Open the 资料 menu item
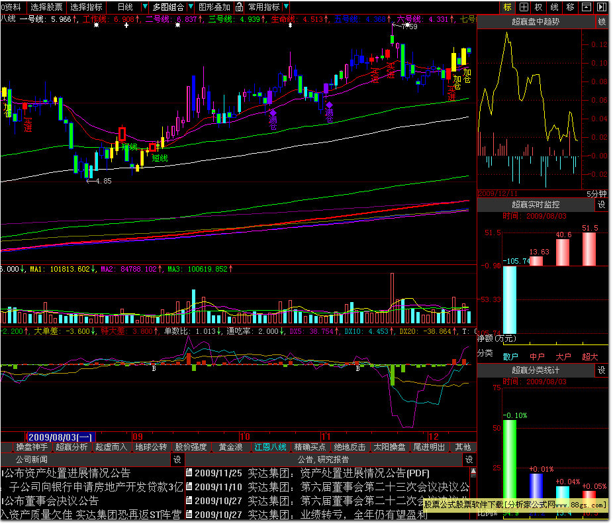 [x=11, y=7]
